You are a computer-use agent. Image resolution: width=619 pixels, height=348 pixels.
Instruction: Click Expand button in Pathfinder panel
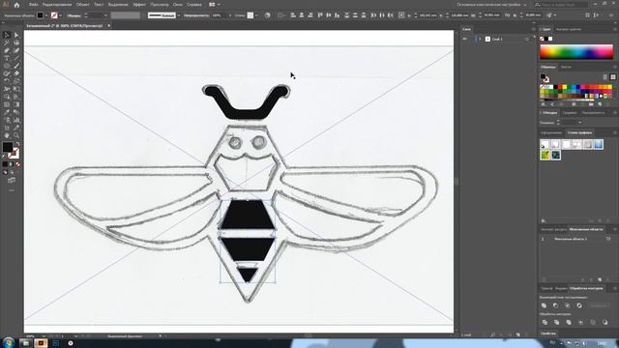(599, 305)
